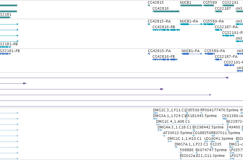This screenshot has width=243, height=160.
Task: Select the DMG3A.1_1.F24.C1 EST label
Action: pos(169,116)
